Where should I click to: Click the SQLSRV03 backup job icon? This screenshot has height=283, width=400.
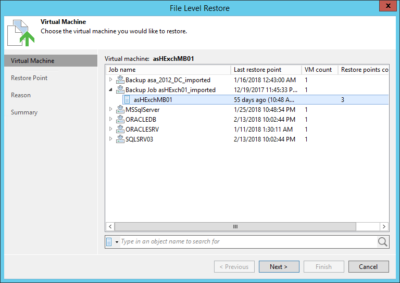(120, 139)
